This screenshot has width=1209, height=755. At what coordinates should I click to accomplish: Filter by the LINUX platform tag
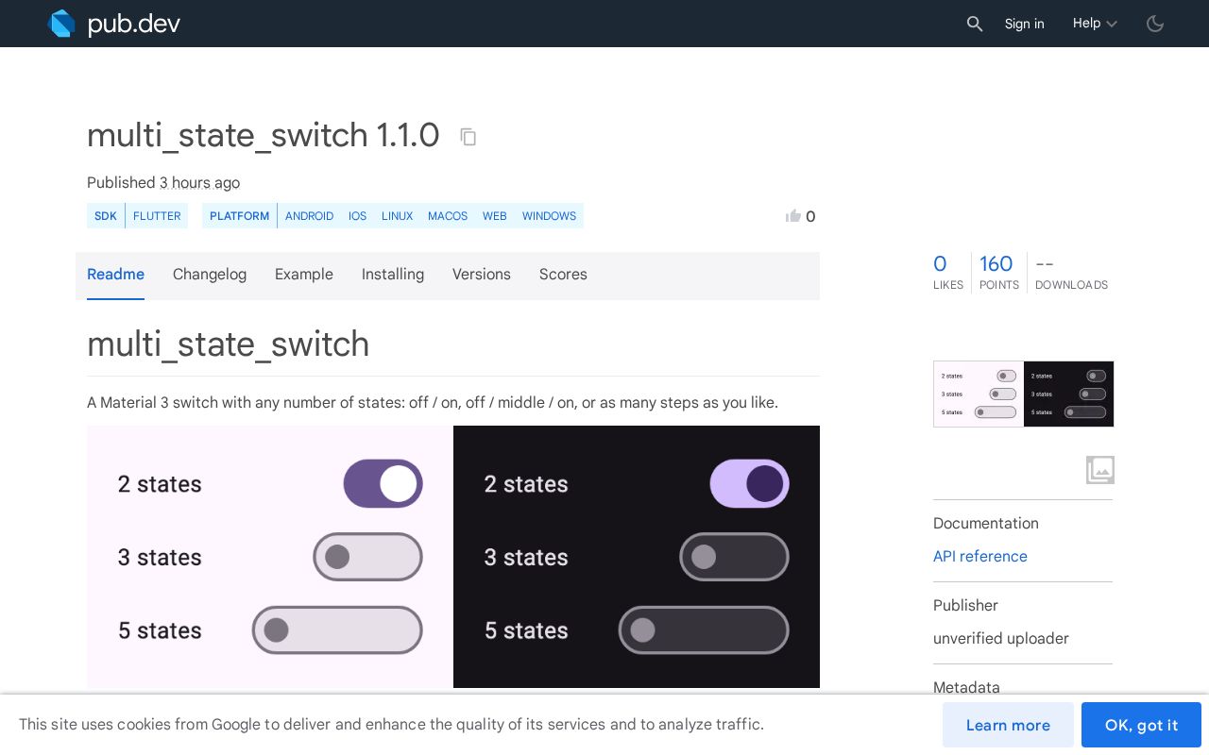point(397,216)
